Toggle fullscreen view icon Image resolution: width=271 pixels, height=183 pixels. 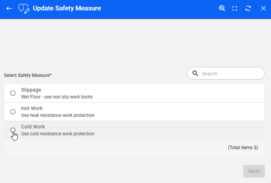coord(235,8)
